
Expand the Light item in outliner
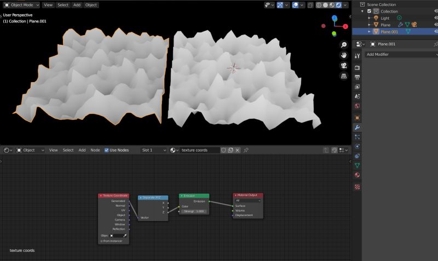coord(369,18)
